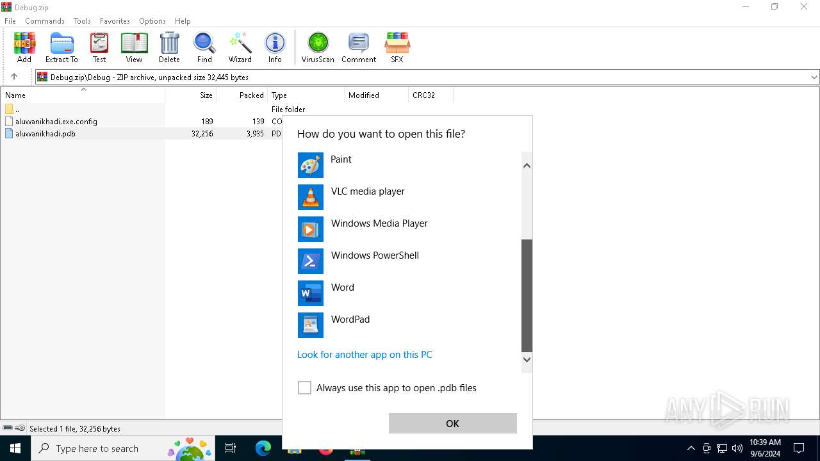Click the app list scroll down arrow
This screenshot has height=461, width=820.
(x=527, y=359)
